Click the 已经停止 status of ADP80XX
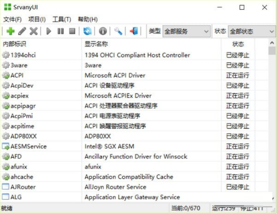 pos(238,136)
